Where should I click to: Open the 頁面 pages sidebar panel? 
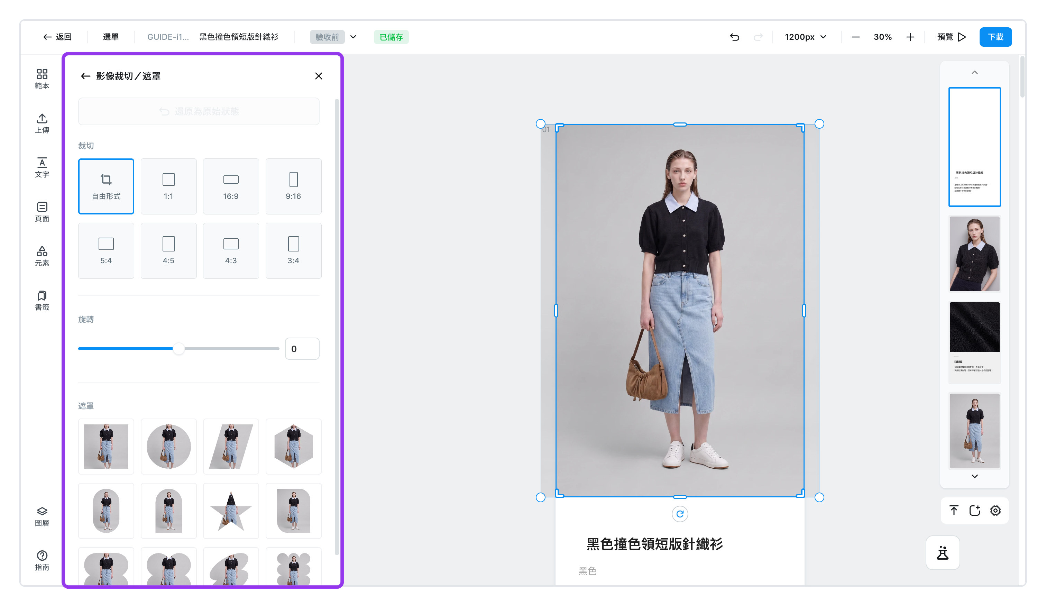[42, 212]
